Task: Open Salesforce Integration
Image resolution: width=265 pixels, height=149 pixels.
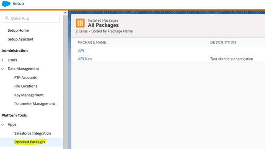Action: (x=32, y=133)
